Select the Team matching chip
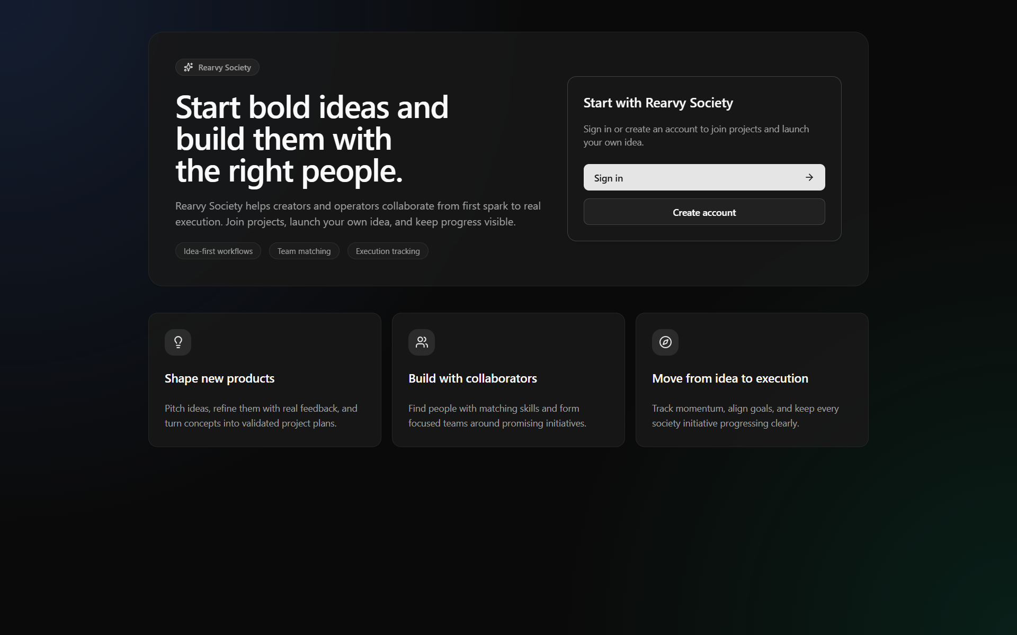The image size is (1017, 635). coord(304,251)
